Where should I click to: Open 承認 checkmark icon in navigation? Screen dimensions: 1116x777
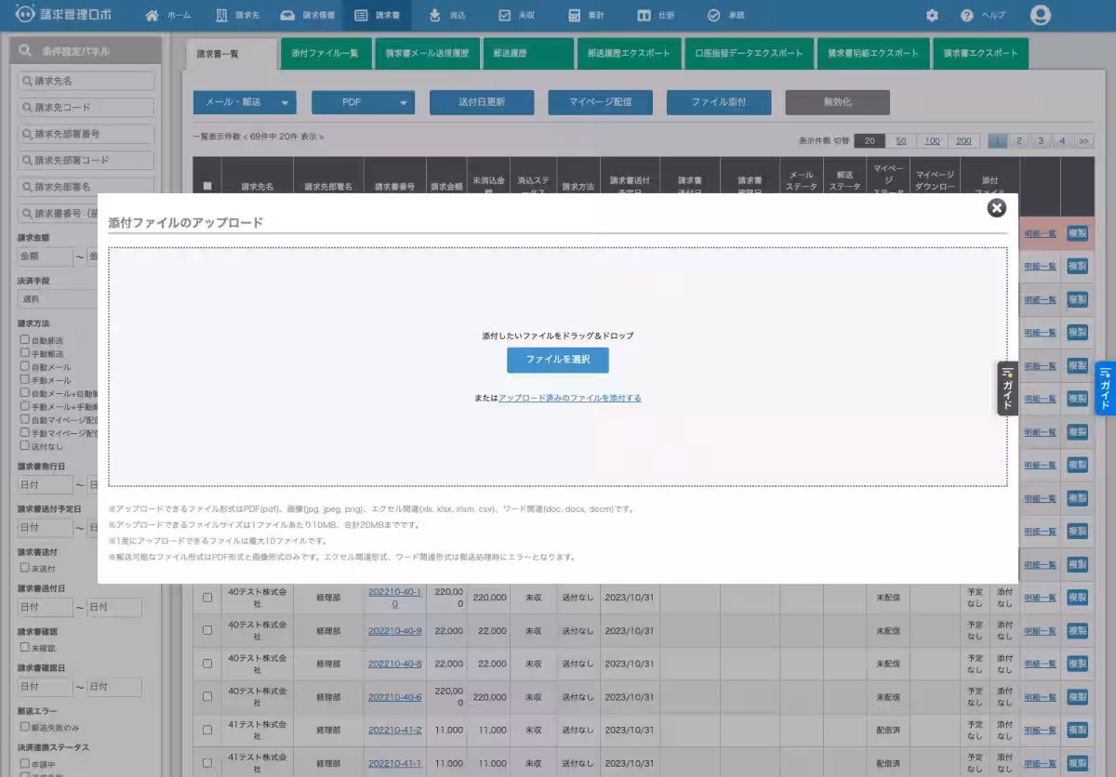tap(713, 16)
